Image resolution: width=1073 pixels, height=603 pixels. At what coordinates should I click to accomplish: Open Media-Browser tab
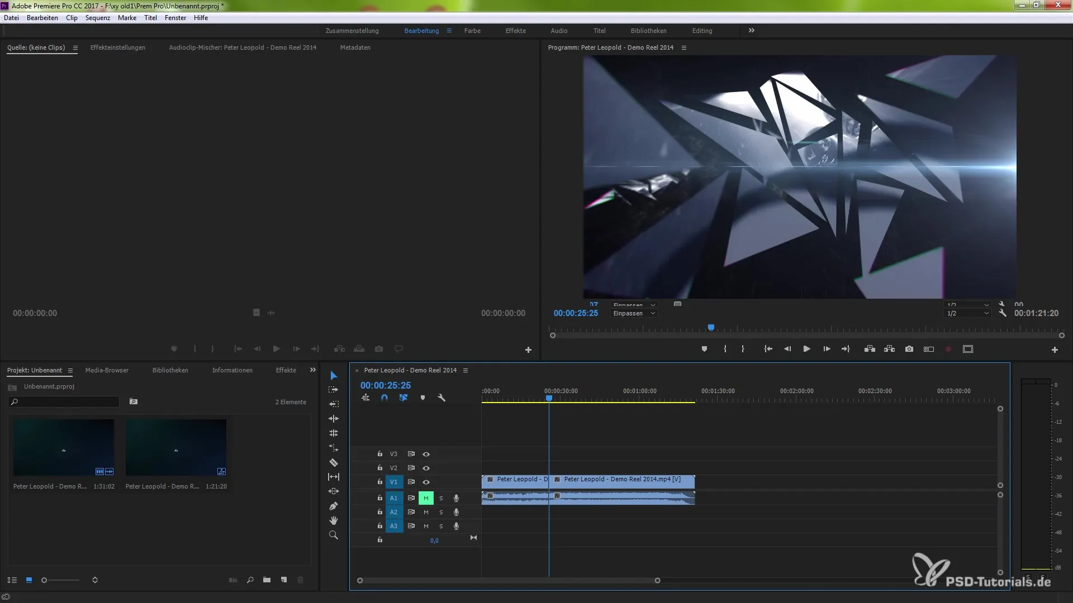pyautogui.click(x=107, y=370)
